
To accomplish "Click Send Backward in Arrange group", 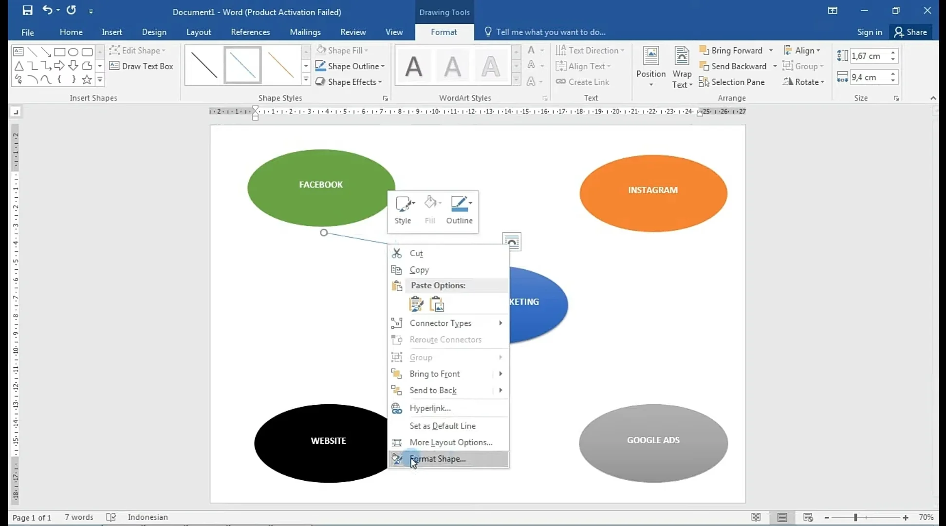I will (x=733, y=66).
